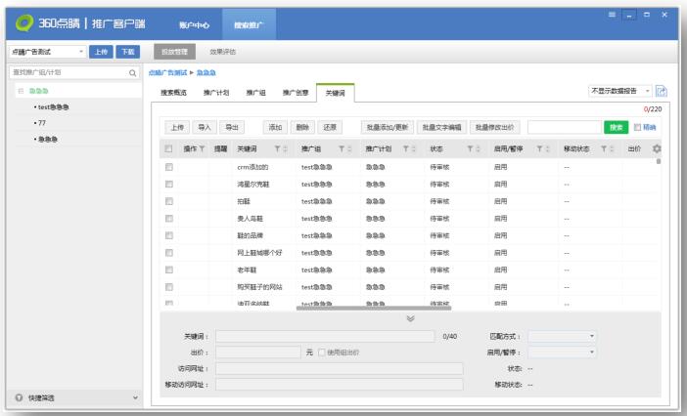Collapse the detail panel with double chevron
This screenshot has width=687, height=416.
410,319
